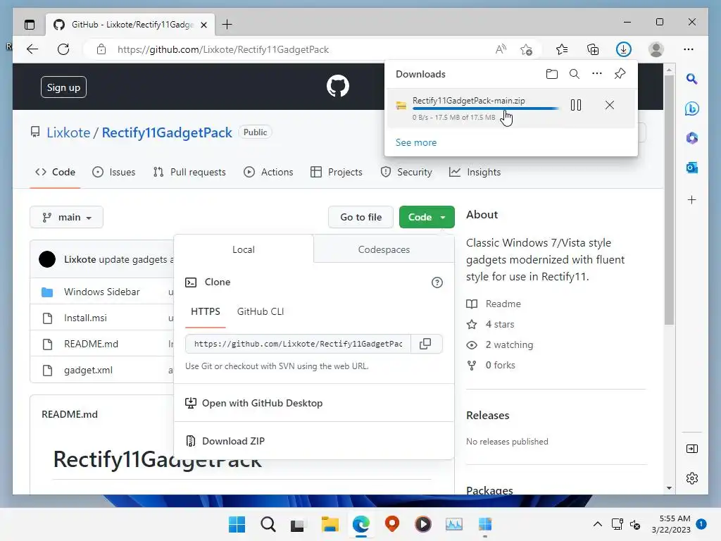The width and height of the screenshot is (721, 541).
Task: Open Outlook sidebar icon
Action: pyautogui.click(x=691, y=168)
